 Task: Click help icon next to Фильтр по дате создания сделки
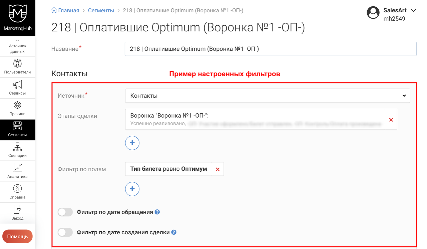tap(174, 232)
